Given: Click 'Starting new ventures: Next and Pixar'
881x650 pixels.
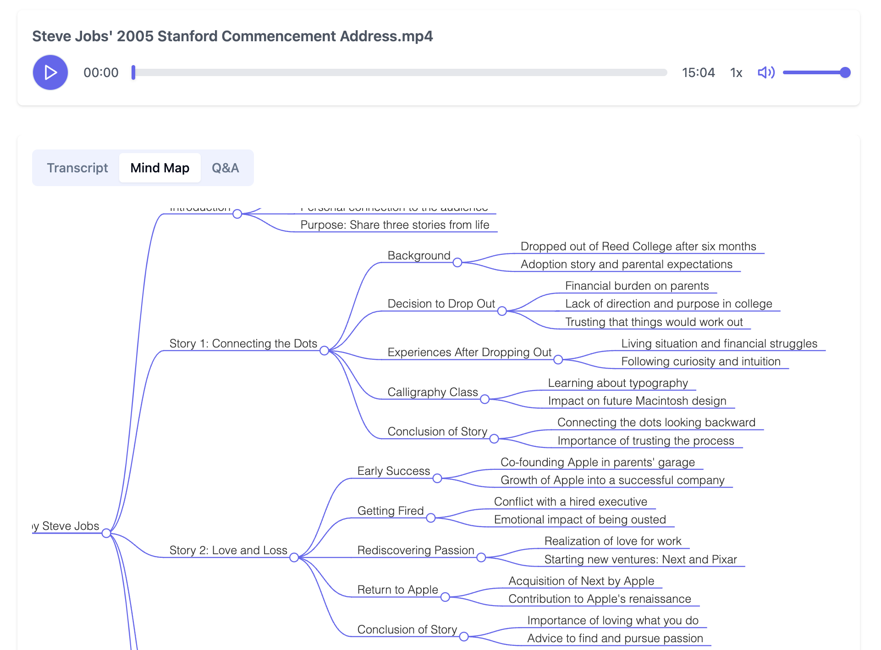Looking at the screenshot, I should click(x=640, y=559).
